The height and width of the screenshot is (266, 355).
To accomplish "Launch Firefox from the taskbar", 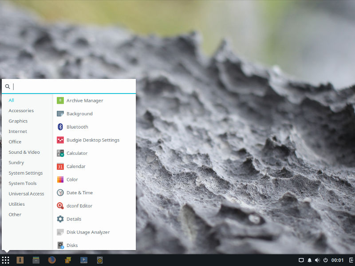I will click(x=52, y=260).
